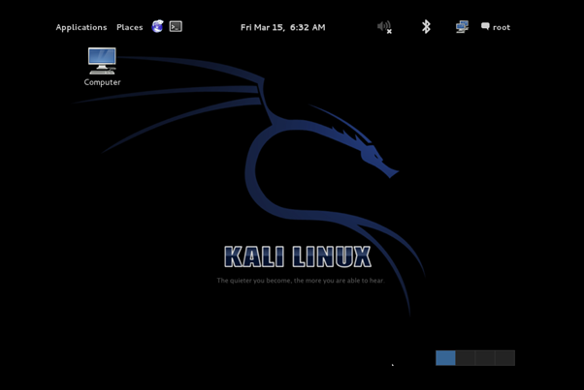The height and width of the screenshot is (390, 584).
Task: Switch to the fourth workspace
Action: (x=505, y=358)
